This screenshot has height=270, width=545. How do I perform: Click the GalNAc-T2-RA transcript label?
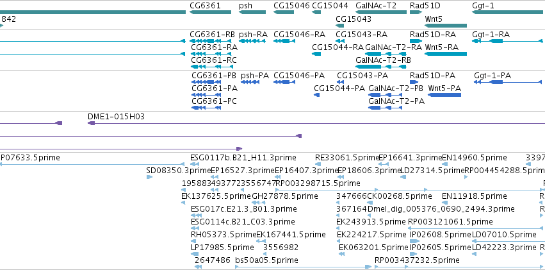click(393, 47)
